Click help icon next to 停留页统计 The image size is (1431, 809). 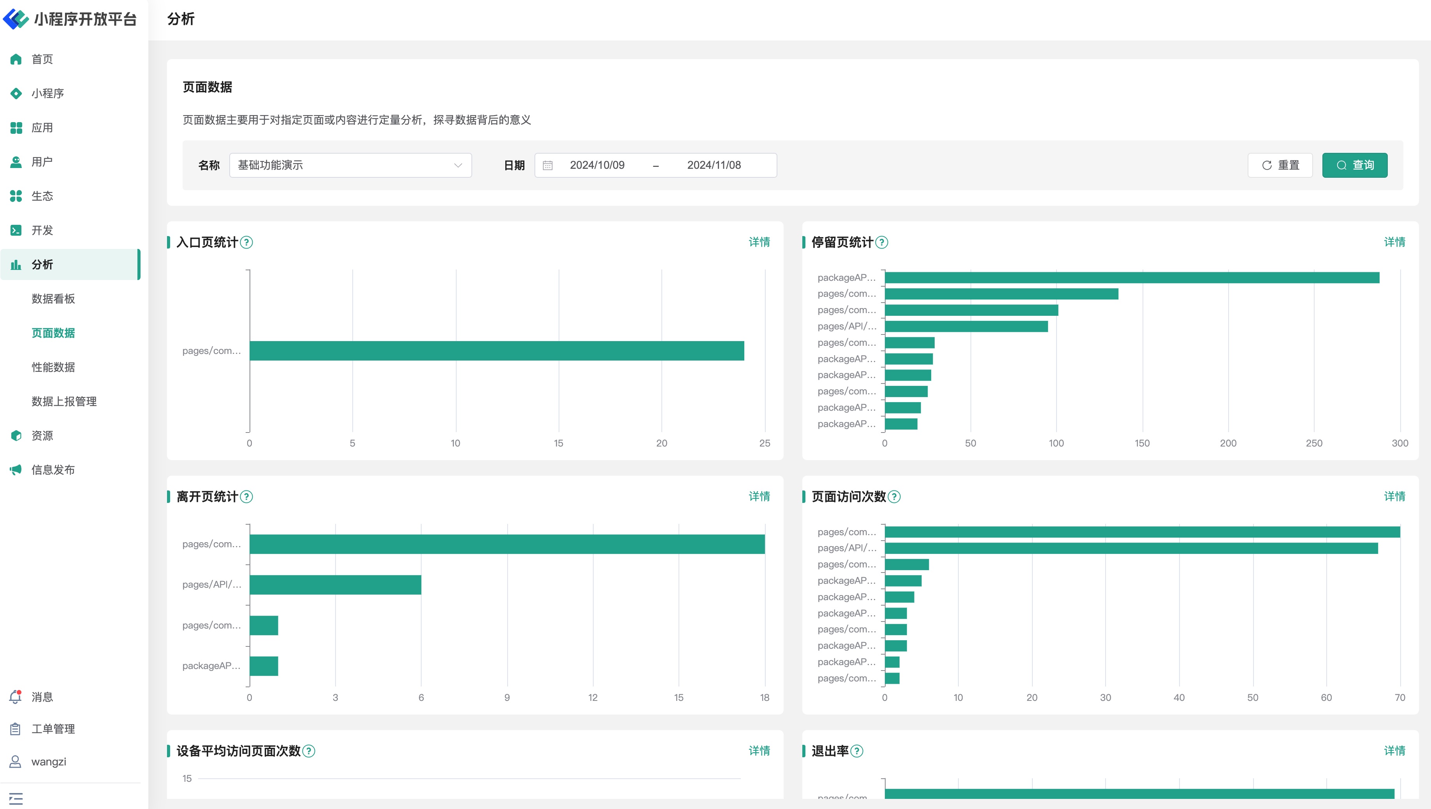pyautogui.click(x=882, y=243)
